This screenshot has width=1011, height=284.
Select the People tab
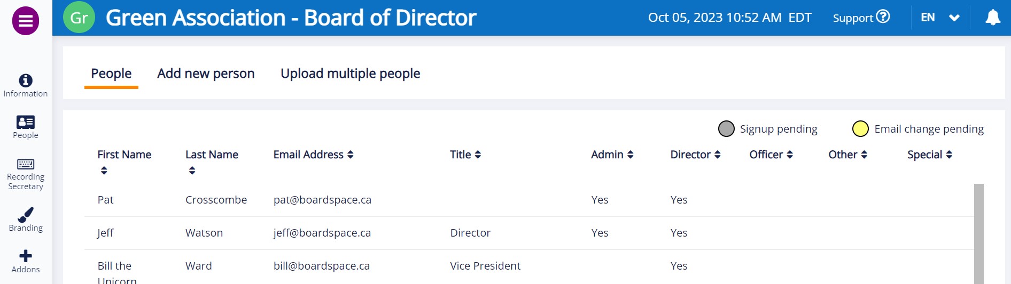111,74
